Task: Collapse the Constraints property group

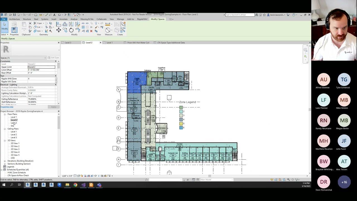Action: coord(56,61)
